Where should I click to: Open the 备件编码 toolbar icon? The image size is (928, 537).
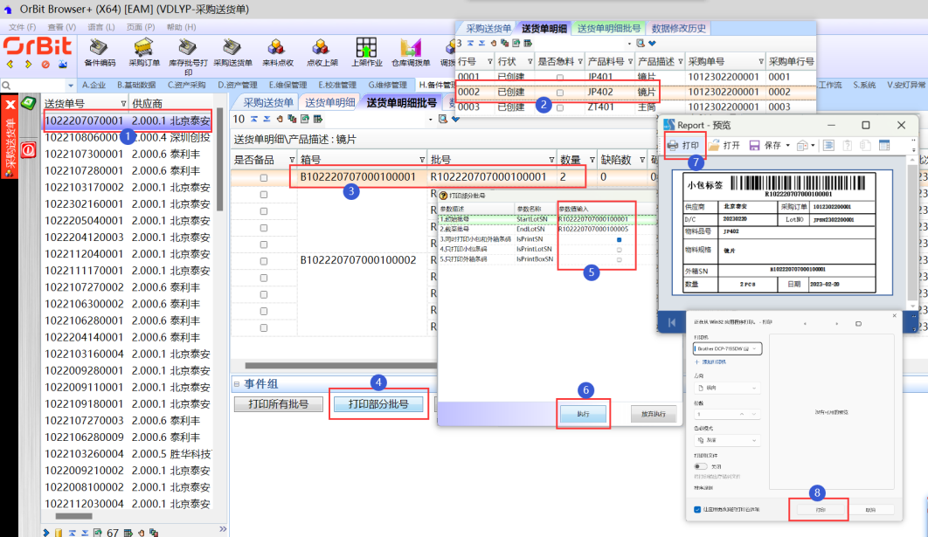(99, 47)
